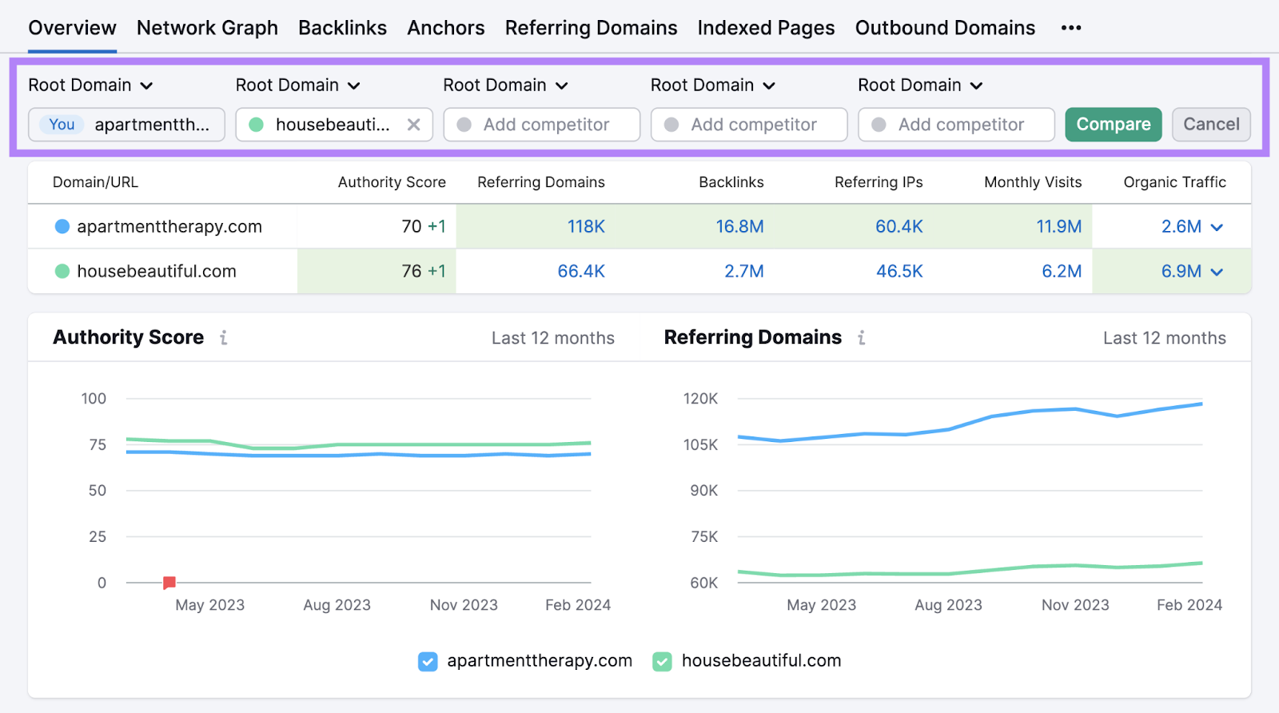The width and height of the screenshot is (1279, 713).
Task: Go to the Backlinks tab
Action: pos(342,28)
